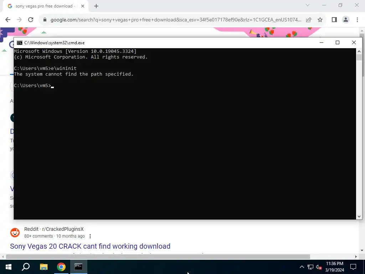Open Windows taskbar search
The height and width of the screenshot is (274, 365).
click(26, 267)
